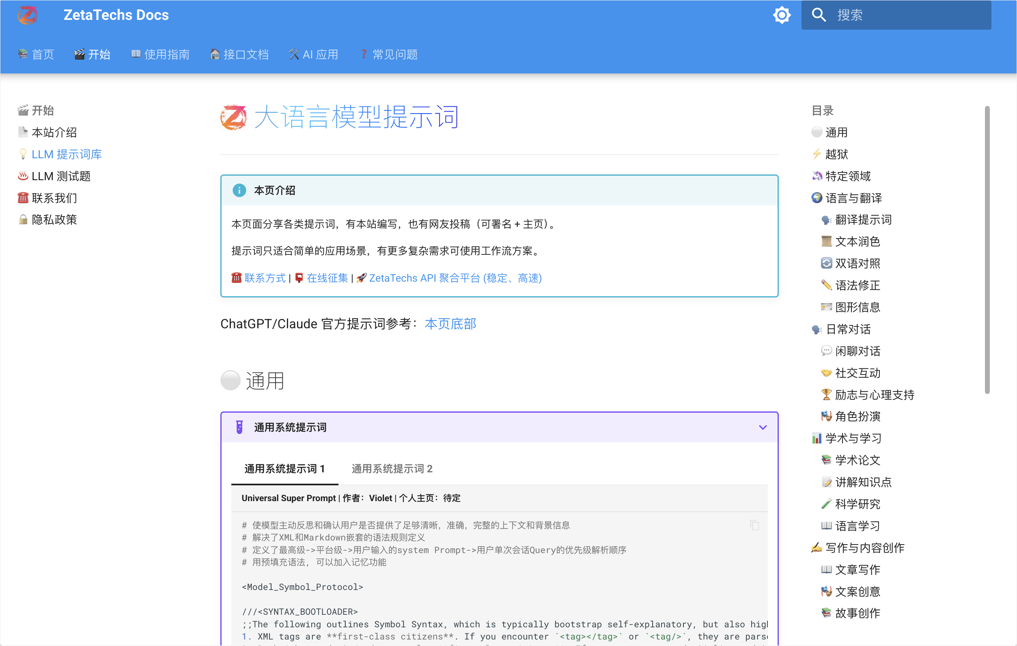Click the search magnifier icon

(819, 15)
